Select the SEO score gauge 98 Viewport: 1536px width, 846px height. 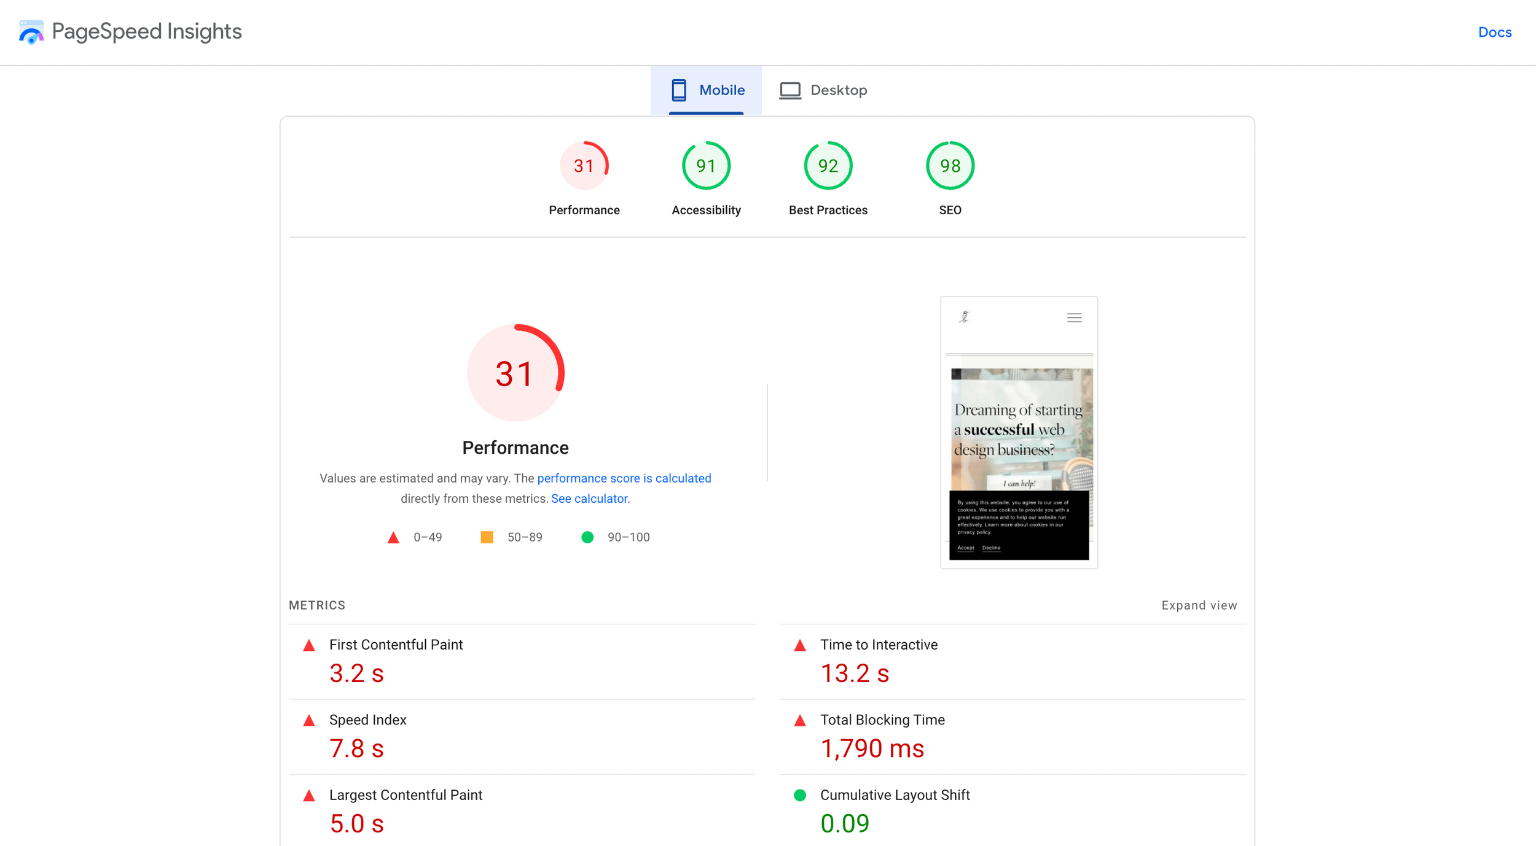coord(950,166)
